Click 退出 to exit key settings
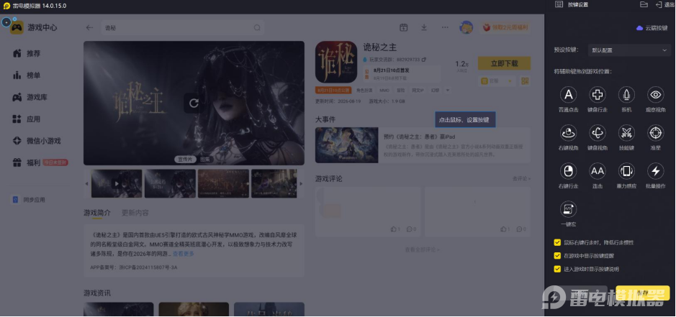 (664, 5)
